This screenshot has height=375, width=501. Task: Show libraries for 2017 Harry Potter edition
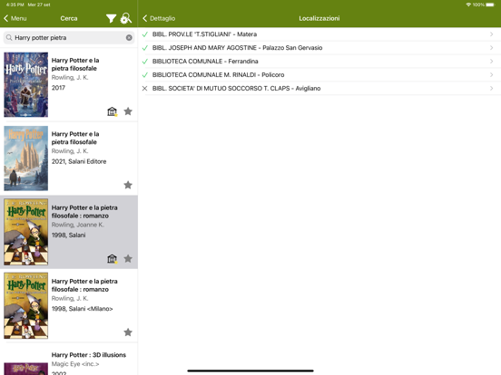[x=113, y=111]
